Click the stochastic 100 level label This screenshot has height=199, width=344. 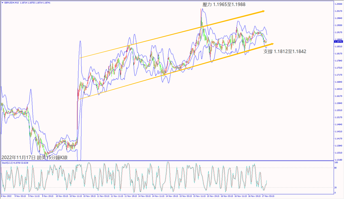click(x=336, y=162)
